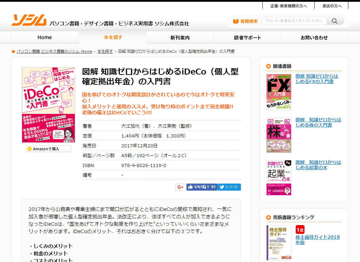
Task: Click the title search input field
Action: [x=294, y=21]
